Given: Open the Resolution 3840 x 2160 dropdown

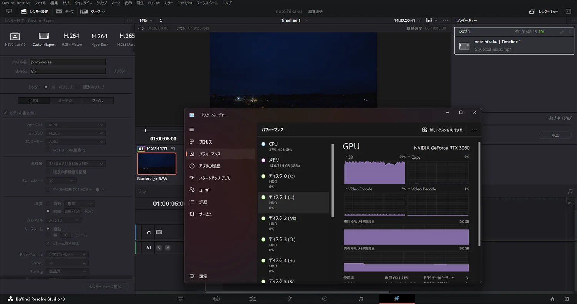Looking at the screenshot, I should click(x=75, y=164).
